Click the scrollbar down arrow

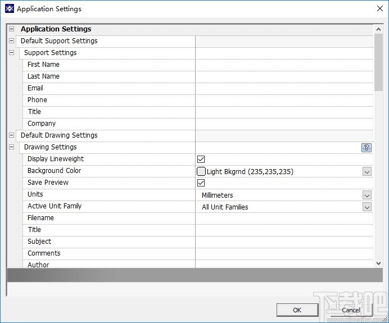click(x=378, y=263)
